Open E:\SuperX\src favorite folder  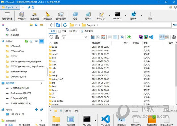pos(17,51)
